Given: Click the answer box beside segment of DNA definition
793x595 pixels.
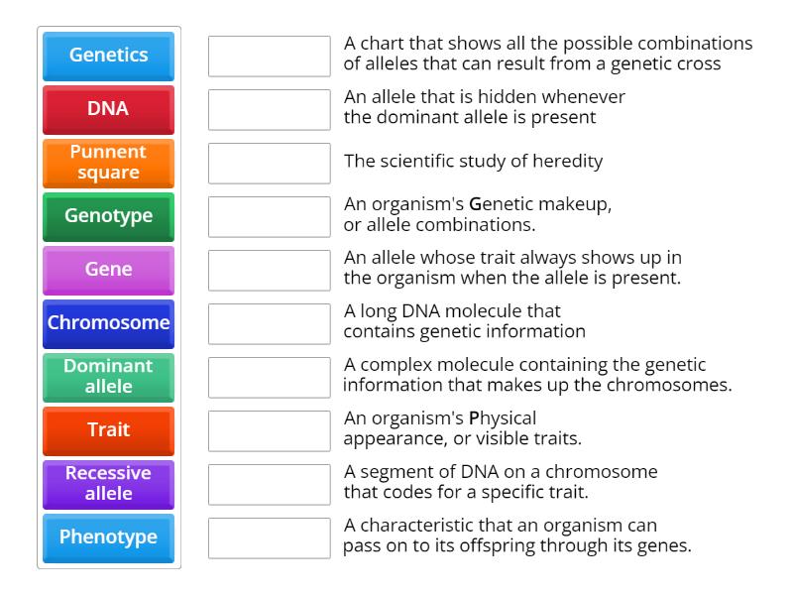Looking at the screenshot, I should pyautogui.click(x=269, y=484).
